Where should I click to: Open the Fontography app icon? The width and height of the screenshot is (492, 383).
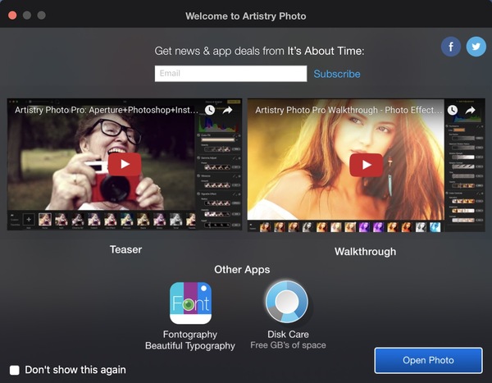190,303
